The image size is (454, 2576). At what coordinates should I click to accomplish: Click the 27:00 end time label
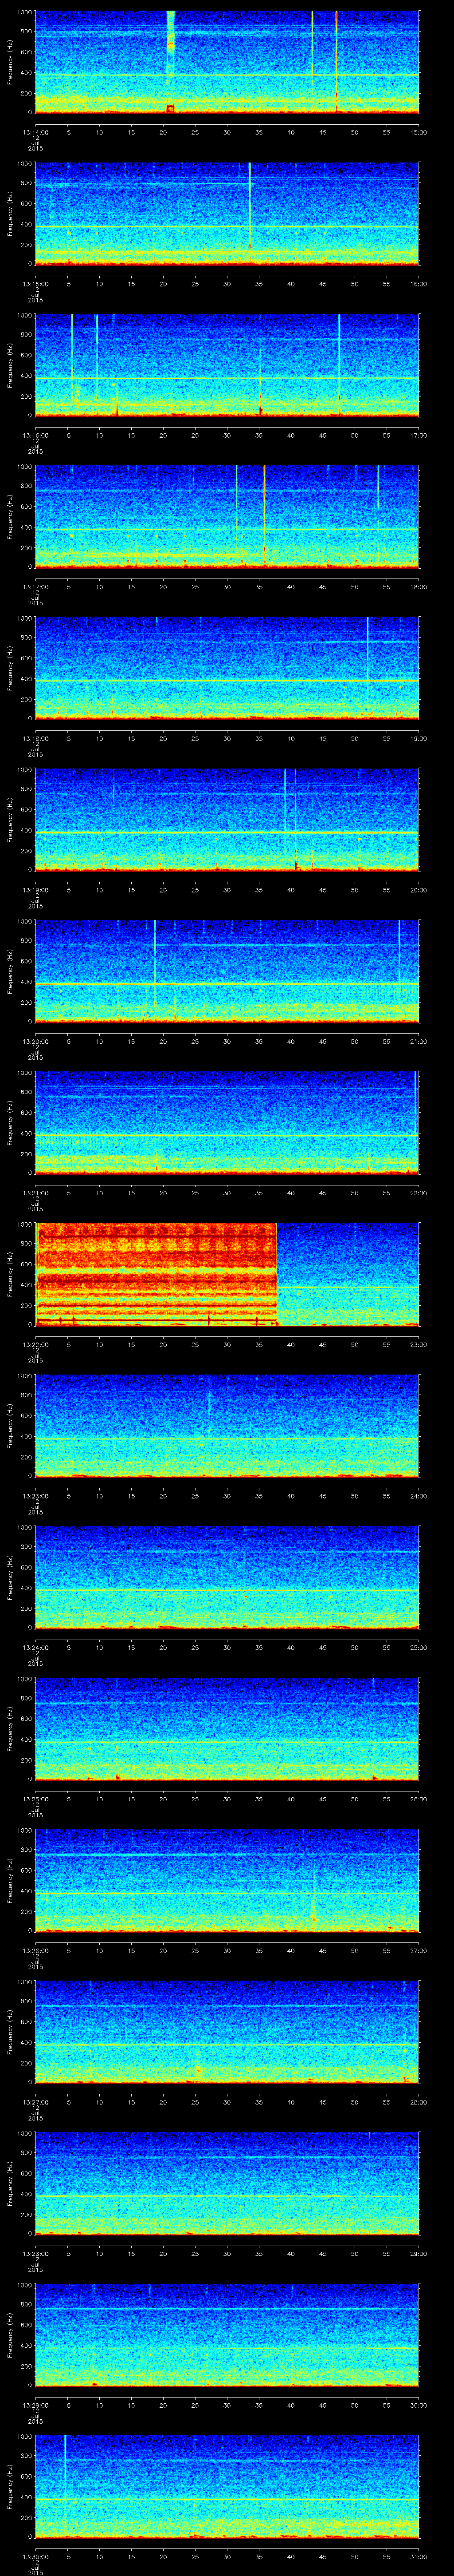pyautogui.click(x=419, y=1951)
